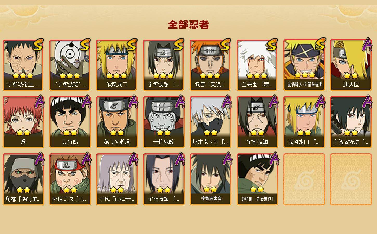Pick the 千代「近松十」 ninja card
The width and height of the screenshot is (377, 234).
[117, 179]
